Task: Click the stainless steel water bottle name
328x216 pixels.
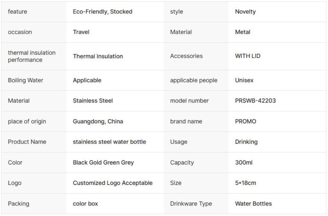Action: pyautogui.click(x=109, y=142)
